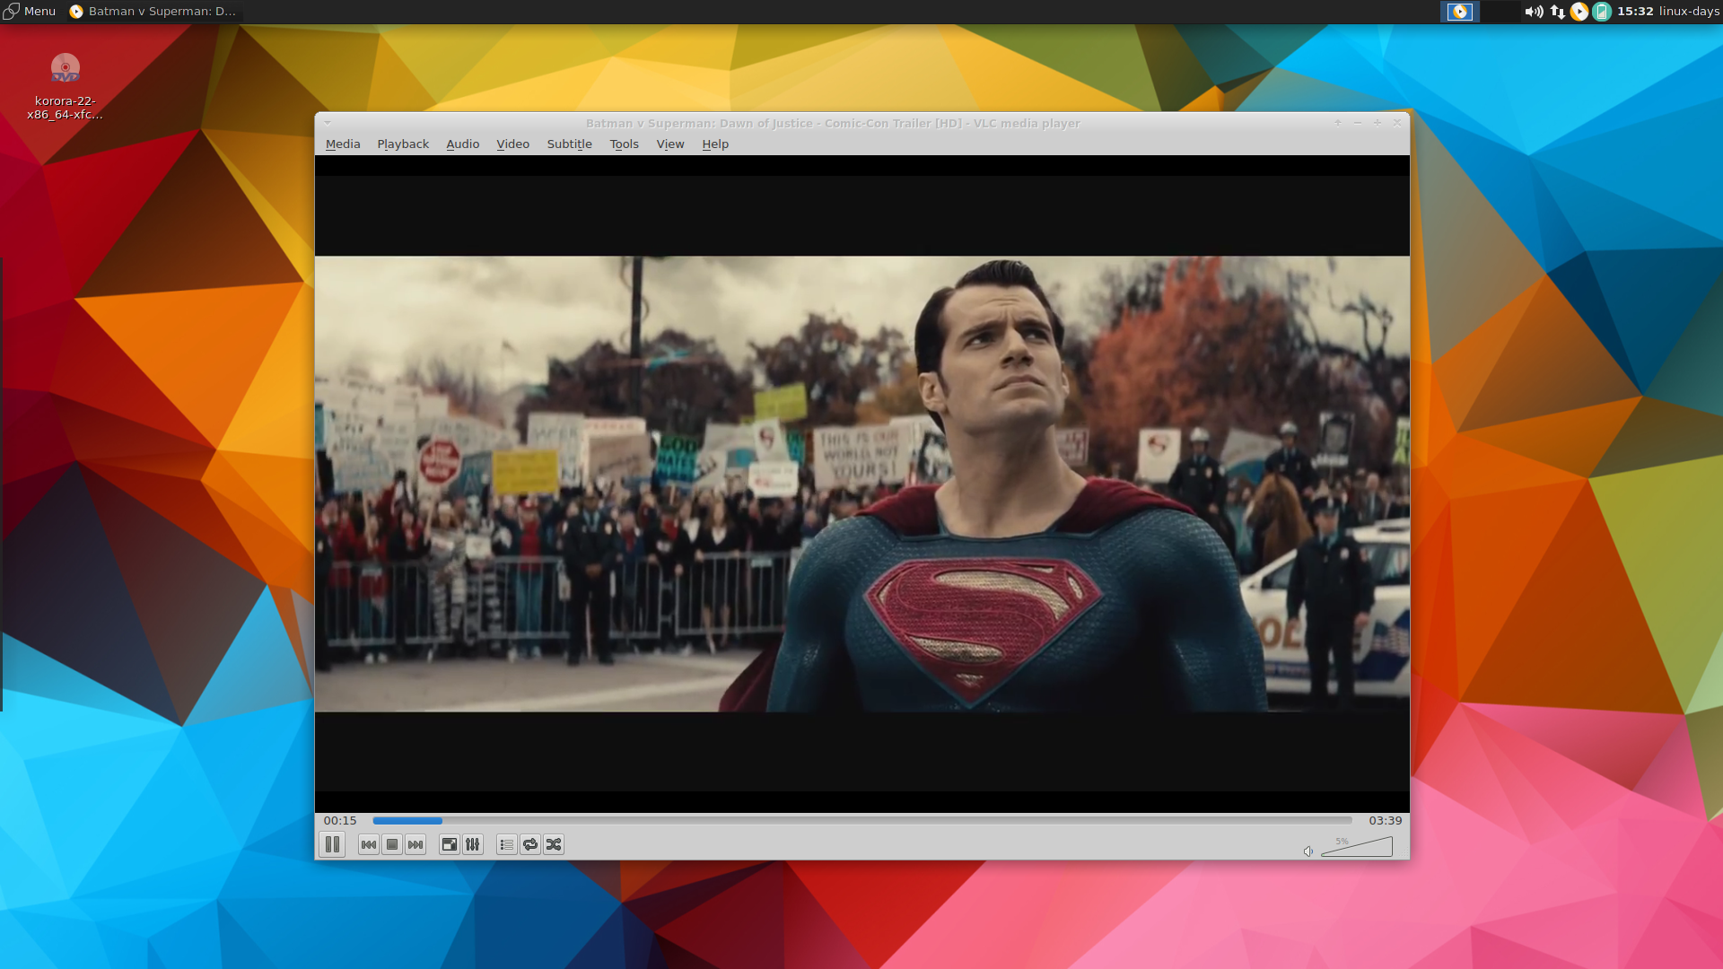
Task: Adjust the VLC volume slider
Action: (1357, 847)
